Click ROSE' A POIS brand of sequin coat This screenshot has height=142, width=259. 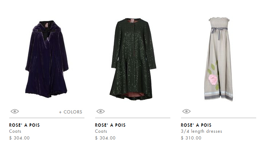pyautogui.click(x=110, y=125)
